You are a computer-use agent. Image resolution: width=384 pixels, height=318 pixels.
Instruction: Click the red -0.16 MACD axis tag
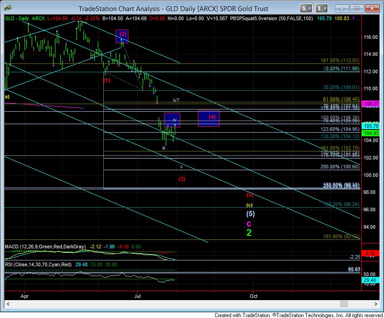coord(370,253)
